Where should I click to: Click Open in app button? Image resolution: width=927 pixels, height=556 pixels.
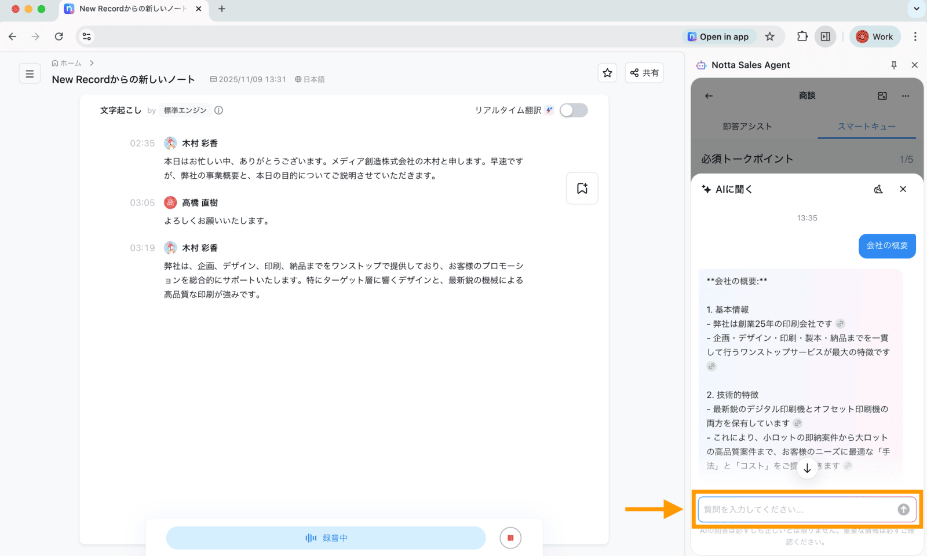[718, 36]
